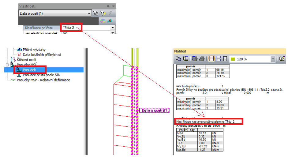The image size is (288, 157).
Task: Click the fit page height icon in Náhled
Action: [x=218, y=59]
